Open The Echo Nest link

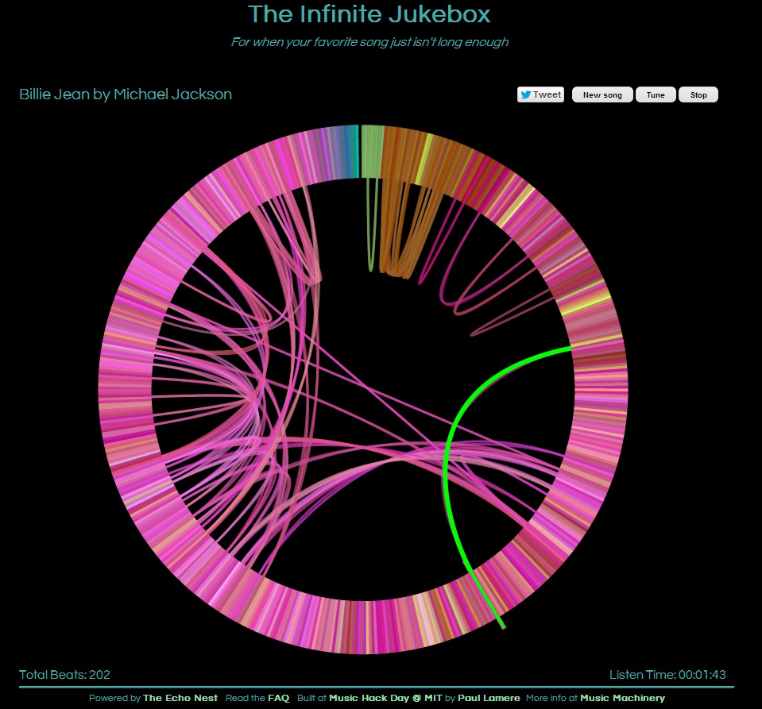point(180,698)
